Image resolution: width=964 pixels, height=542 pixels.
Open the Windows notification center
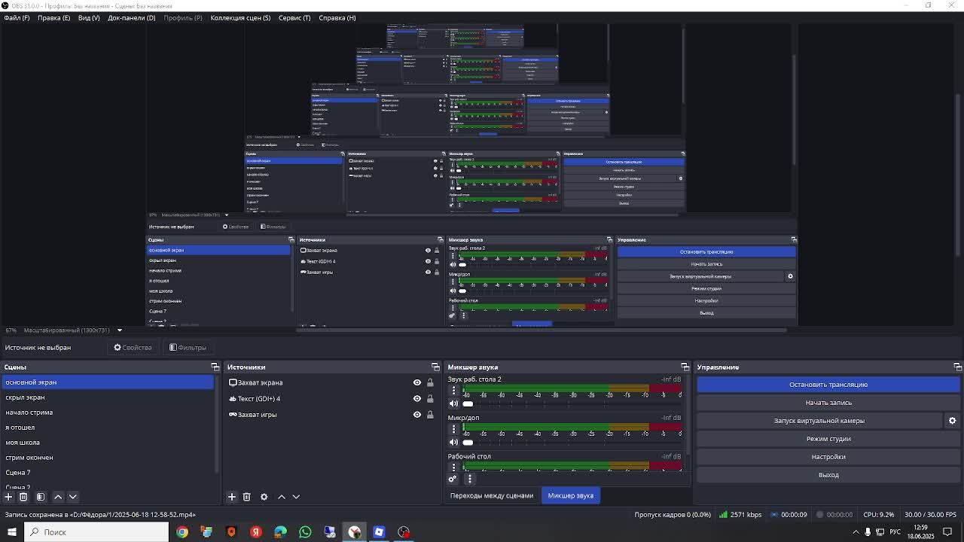[x=948, y=532]
